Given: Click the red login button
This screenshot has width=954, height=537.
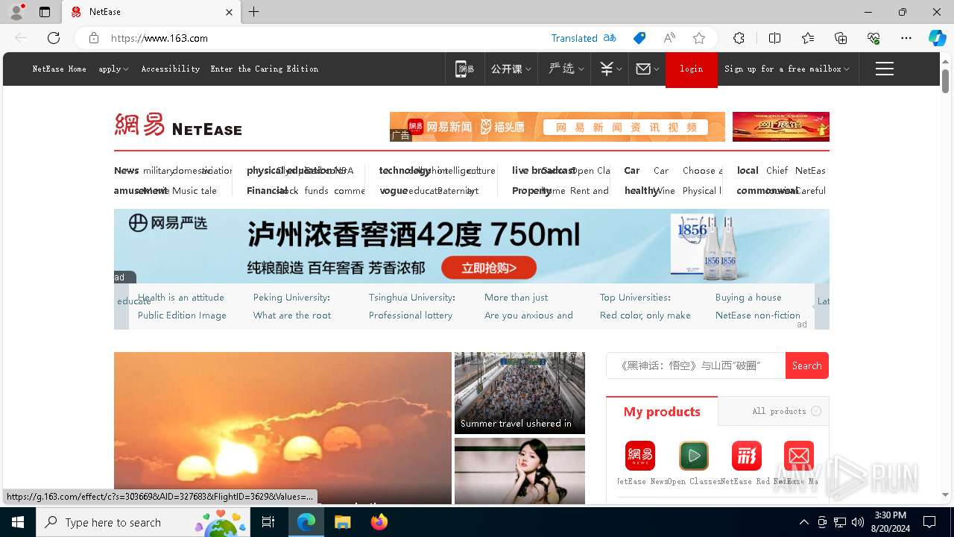Looking at the screenshot, I should 692,69.
